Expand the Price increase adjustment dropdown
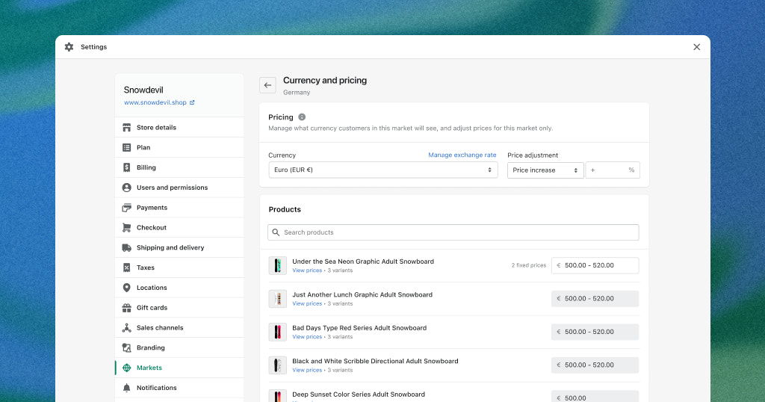The image size is (765, 402). [545, 170]
